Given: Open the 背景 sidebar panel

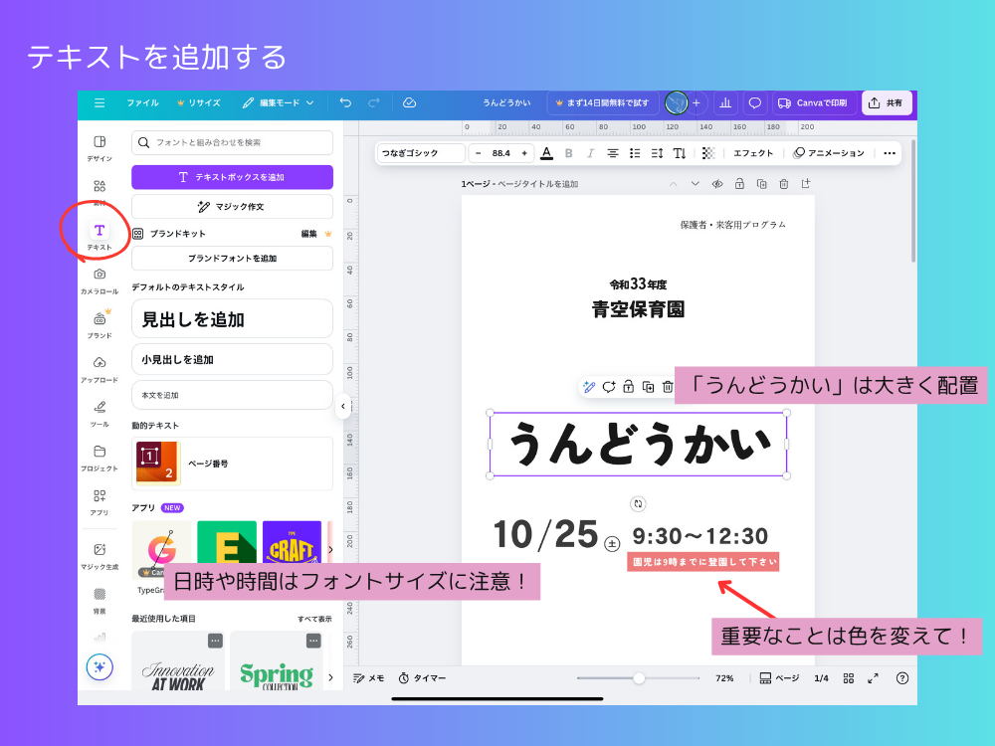Looking at the screenshot, I should (x=99, y=600).
